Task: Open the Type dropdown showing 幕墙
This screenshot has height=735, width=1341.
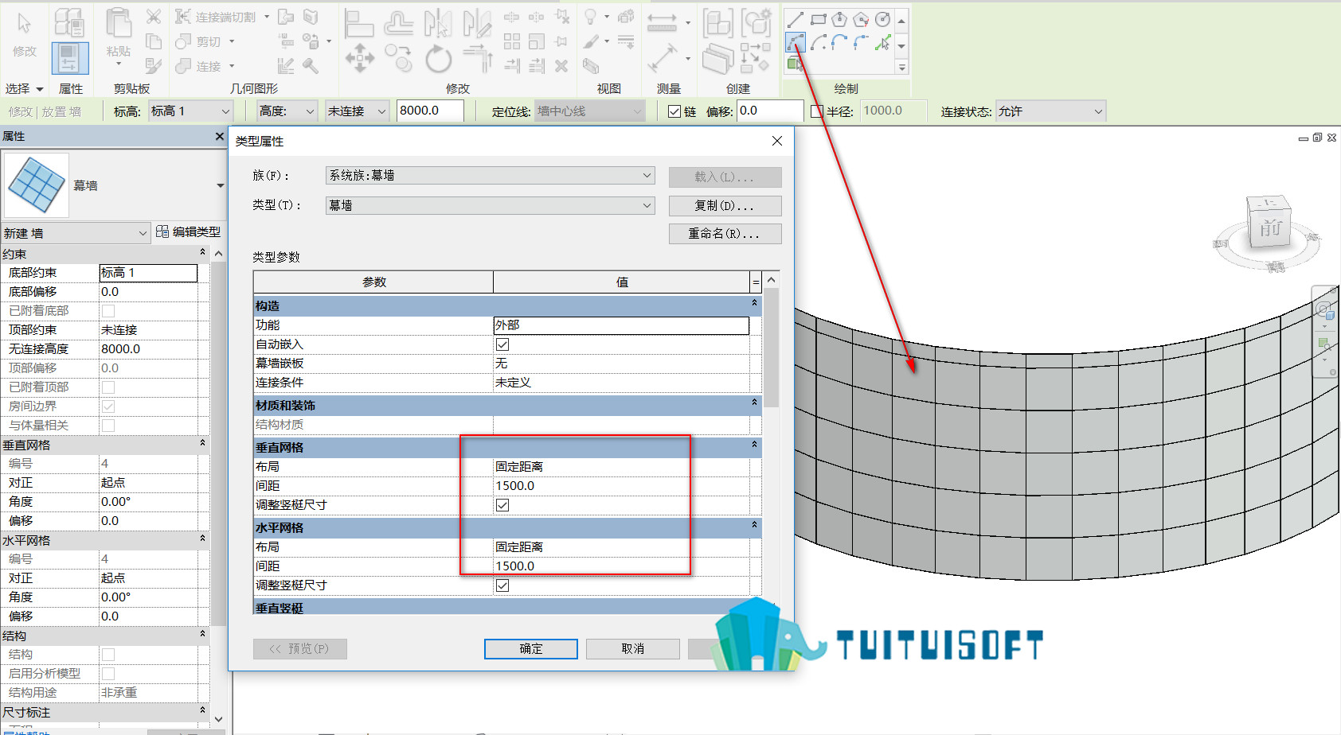Action: [490, 205]
